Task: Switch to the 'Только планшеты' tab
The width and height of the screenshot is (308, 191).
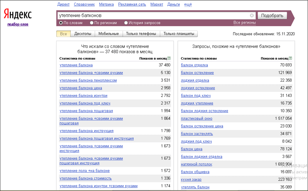Action: pos(179,34)
